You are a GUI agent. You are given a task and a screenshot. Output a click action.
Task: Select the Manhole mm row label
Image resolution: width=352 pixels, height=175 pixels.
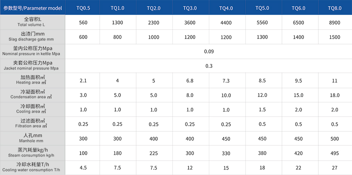coord(32,138)
